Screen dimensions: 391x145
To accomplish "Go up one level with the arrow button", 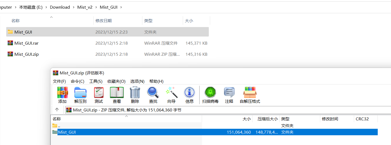I will (x=57, y=110).
